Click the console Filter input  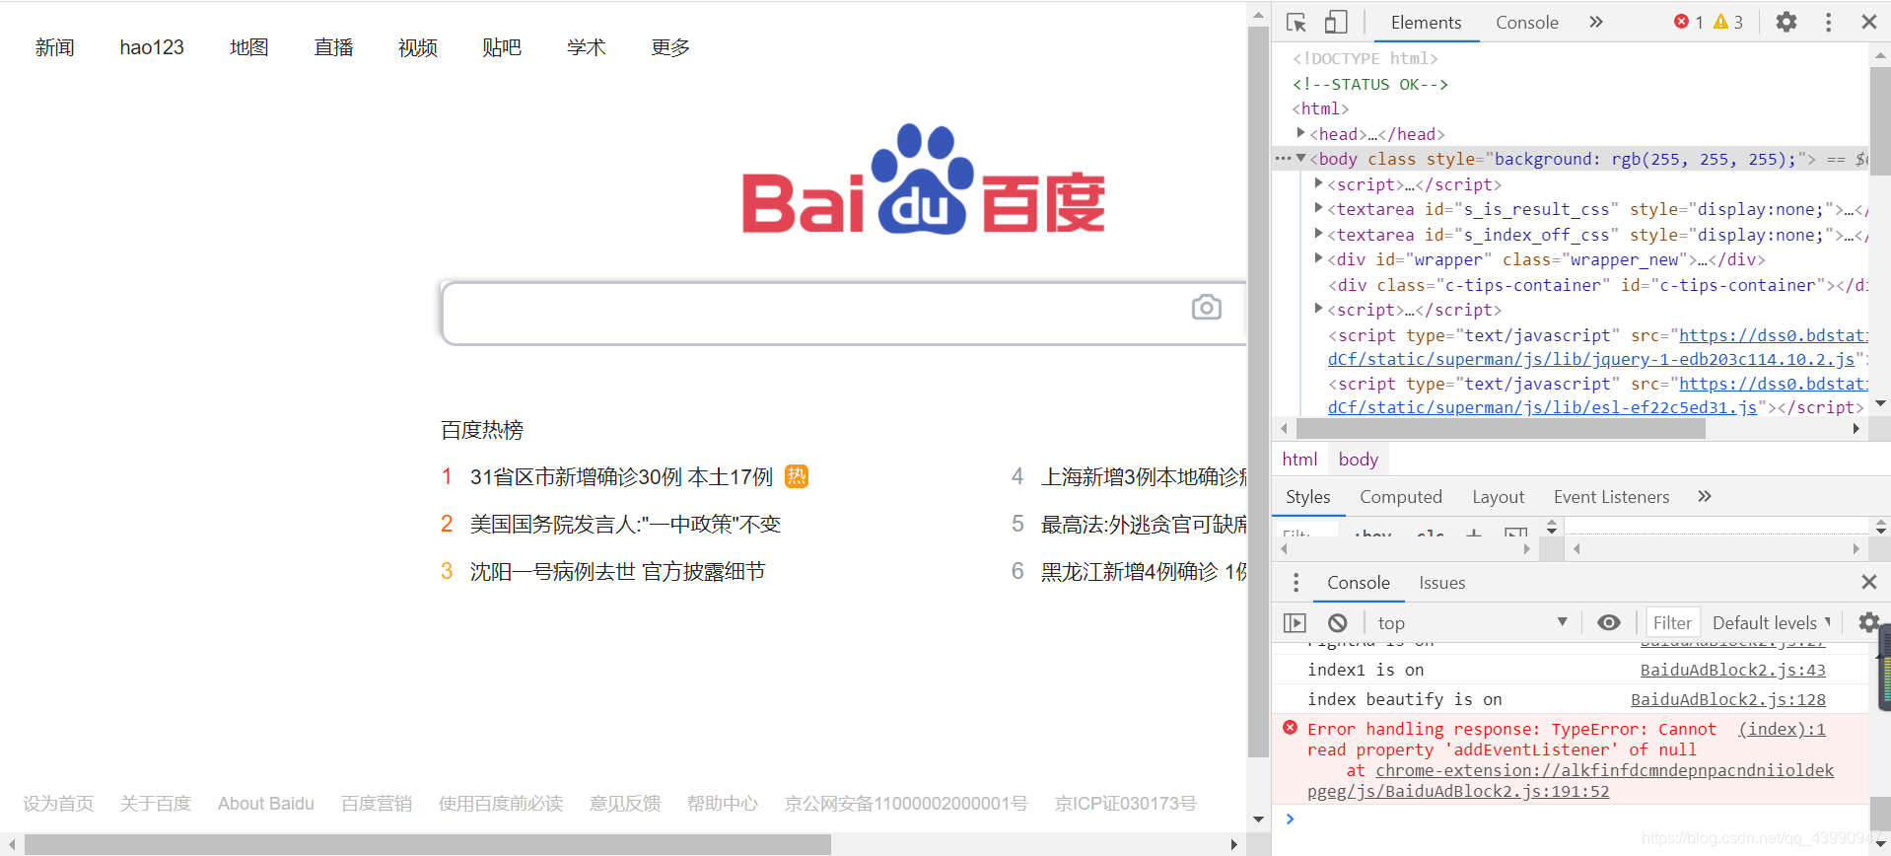[x=1672, y=622]
